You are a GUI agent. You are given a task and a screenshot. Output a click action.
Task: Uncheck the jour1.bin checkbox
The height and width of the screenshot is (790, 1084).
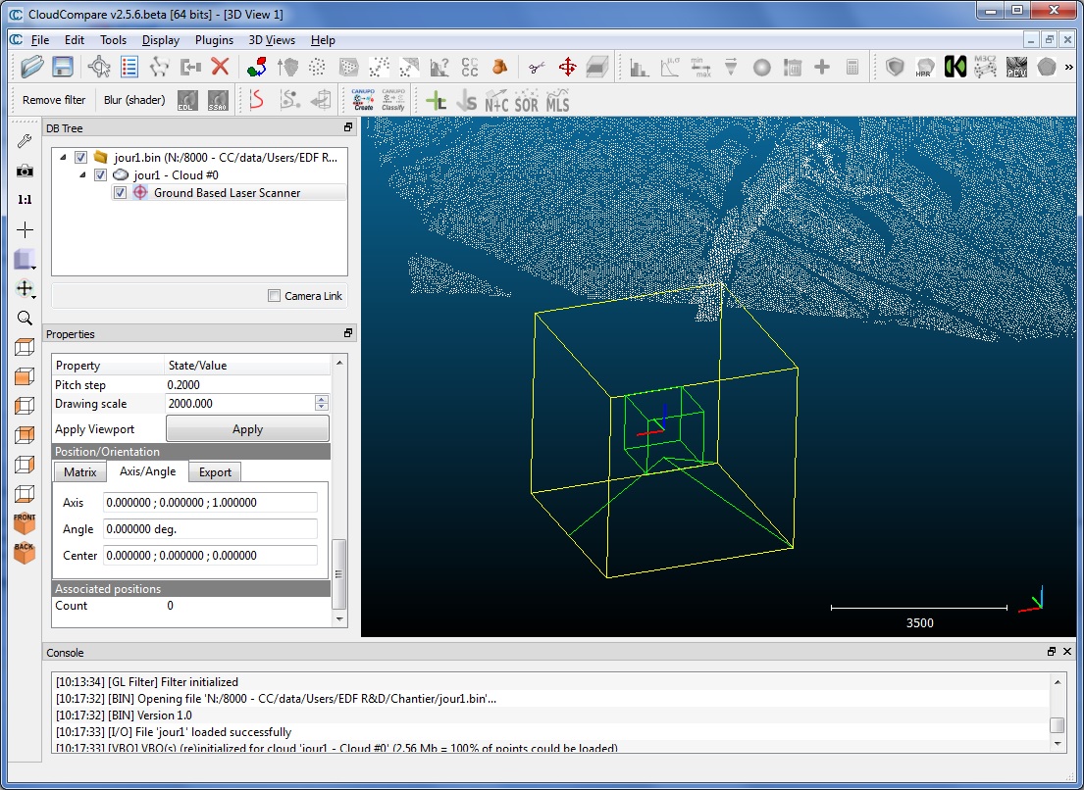[80, 158]
